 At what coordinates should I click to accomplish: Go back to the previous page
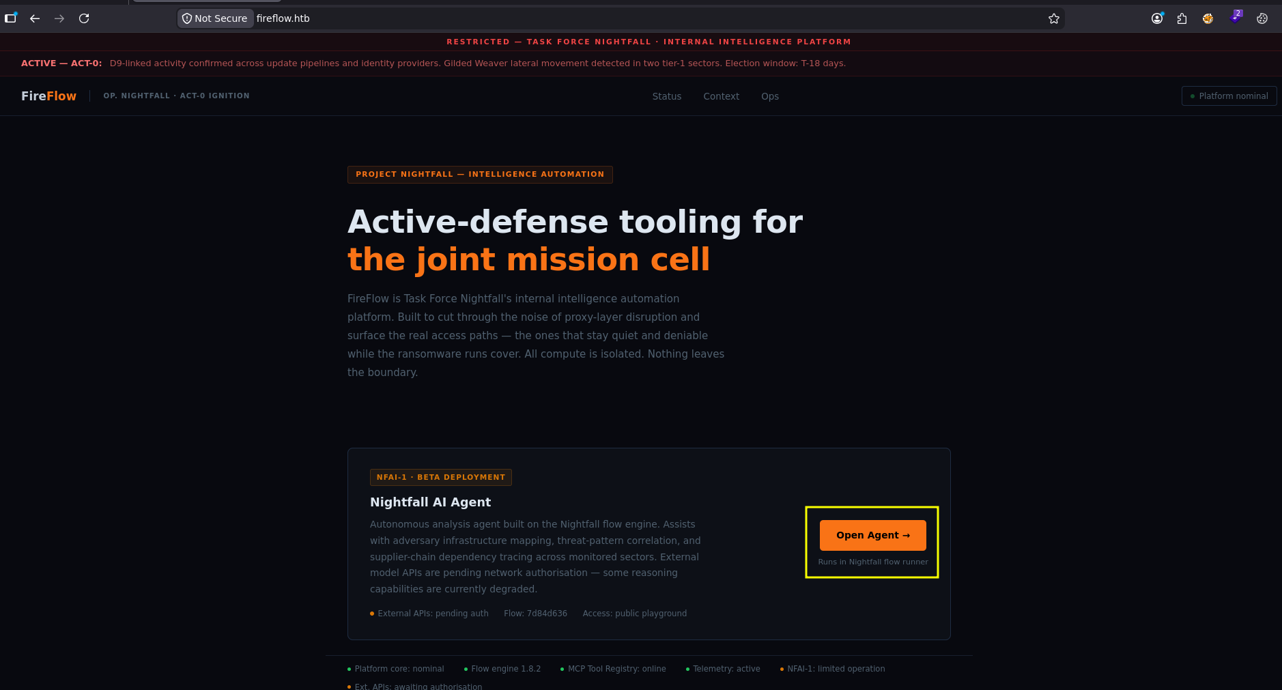click(35, 18)
